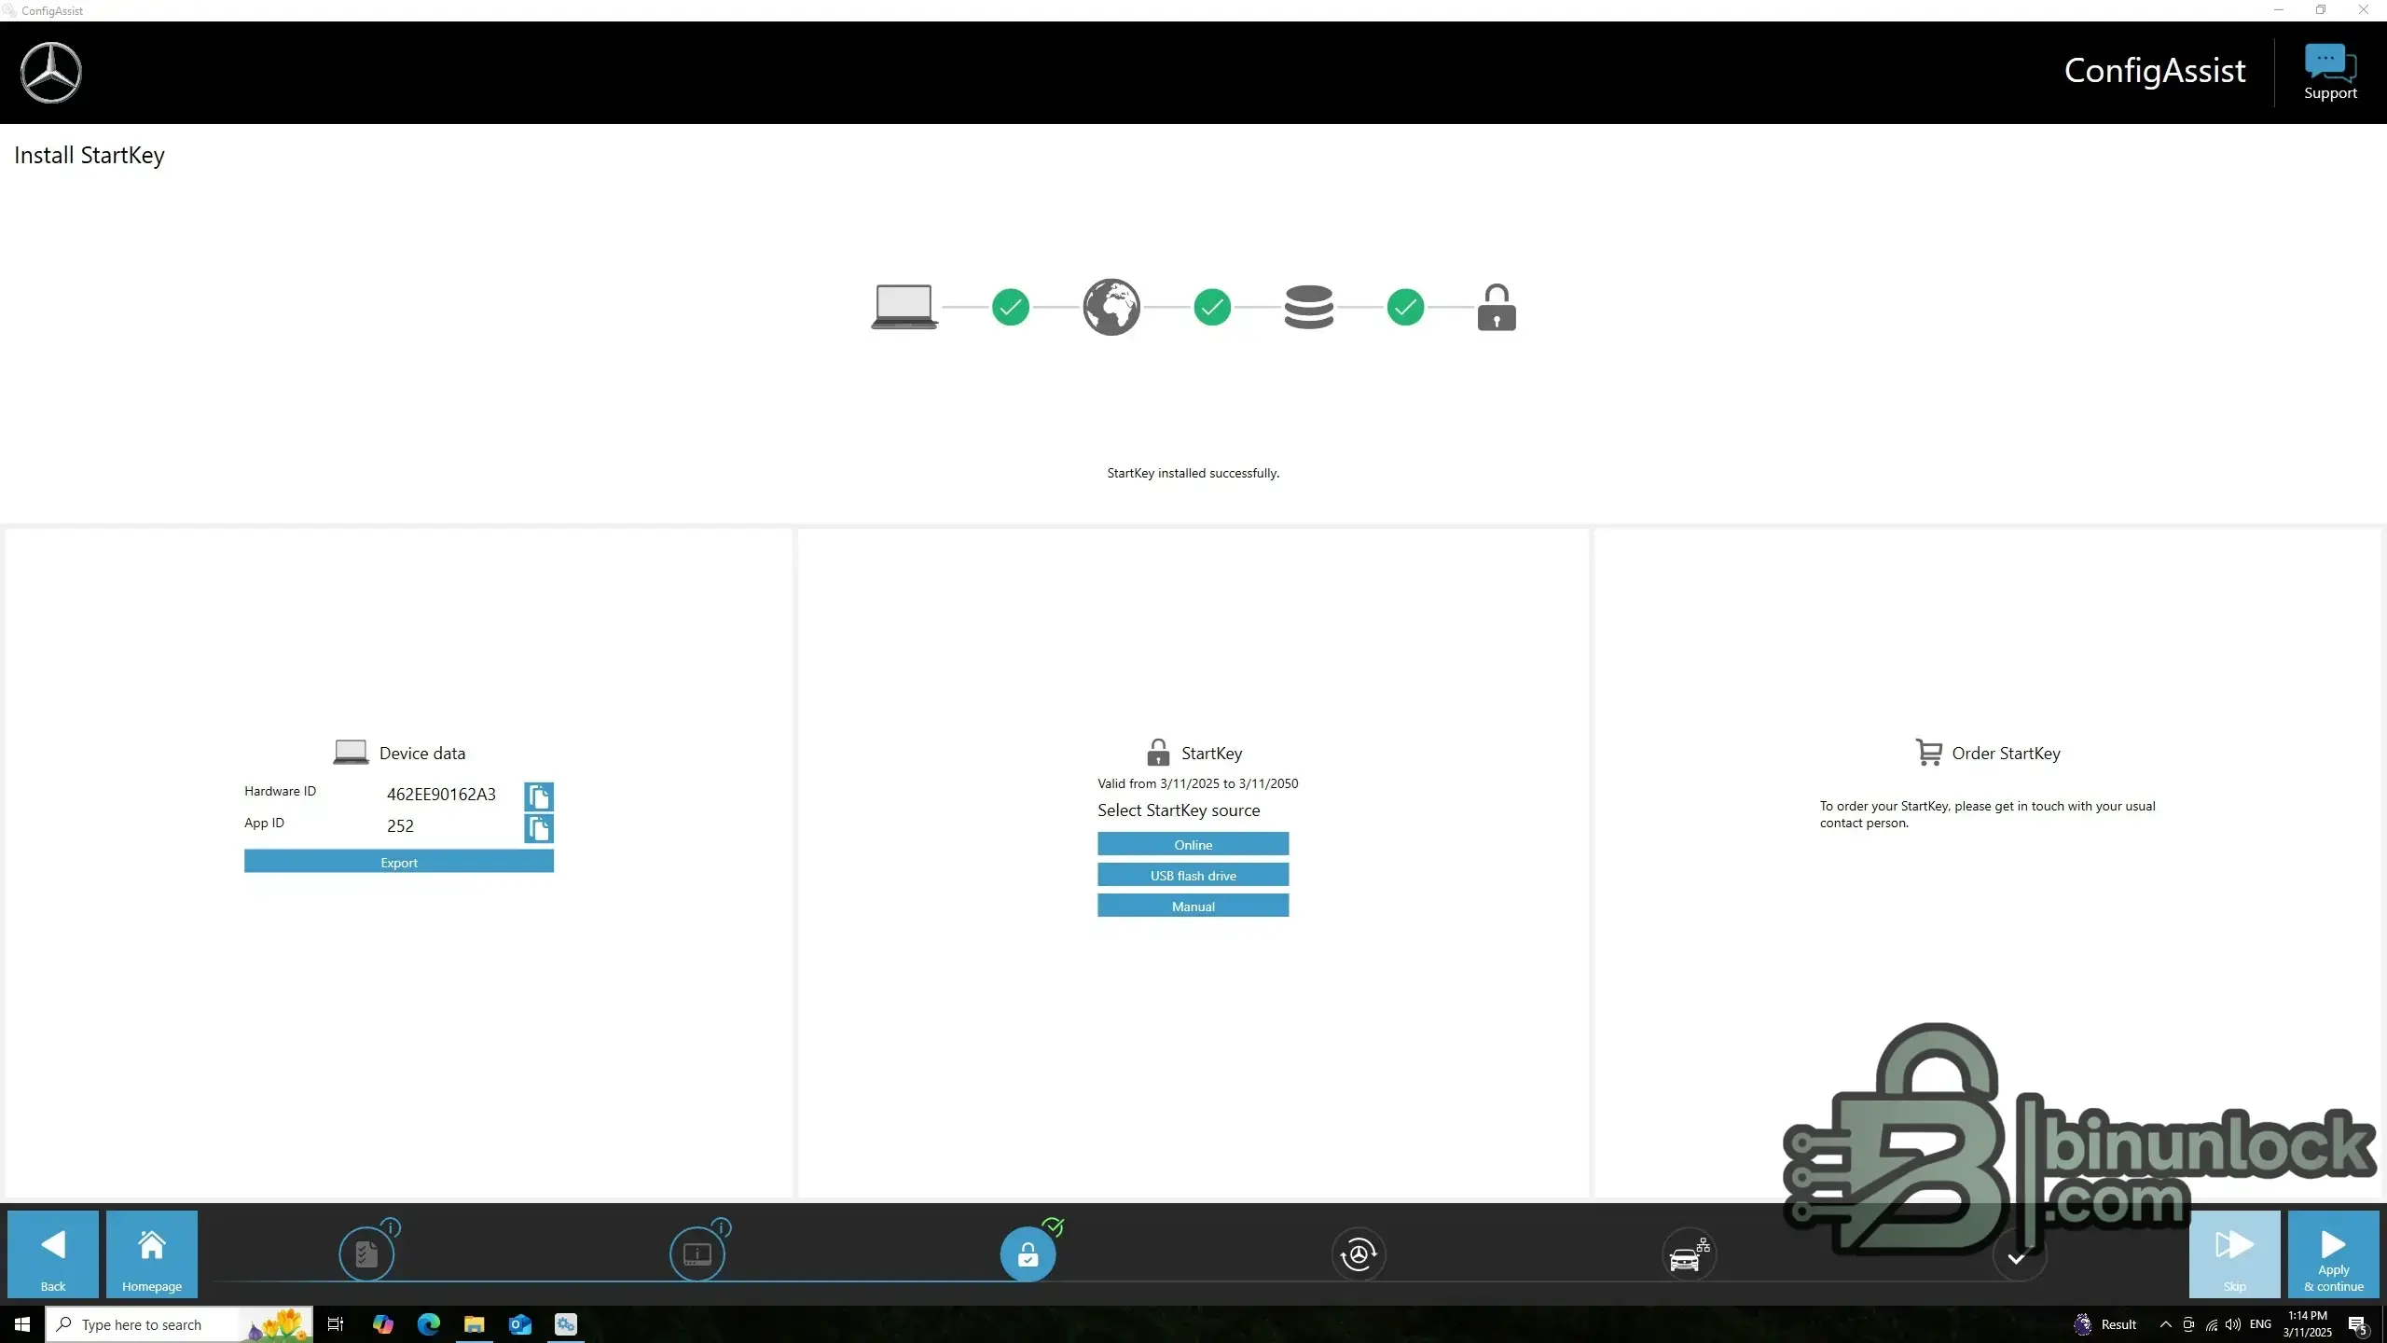Choose Manual as StartKey source

point(1193,906)
